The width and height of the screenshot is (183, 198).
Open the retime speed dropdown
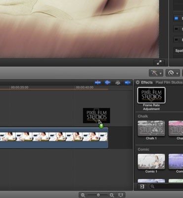173,73
